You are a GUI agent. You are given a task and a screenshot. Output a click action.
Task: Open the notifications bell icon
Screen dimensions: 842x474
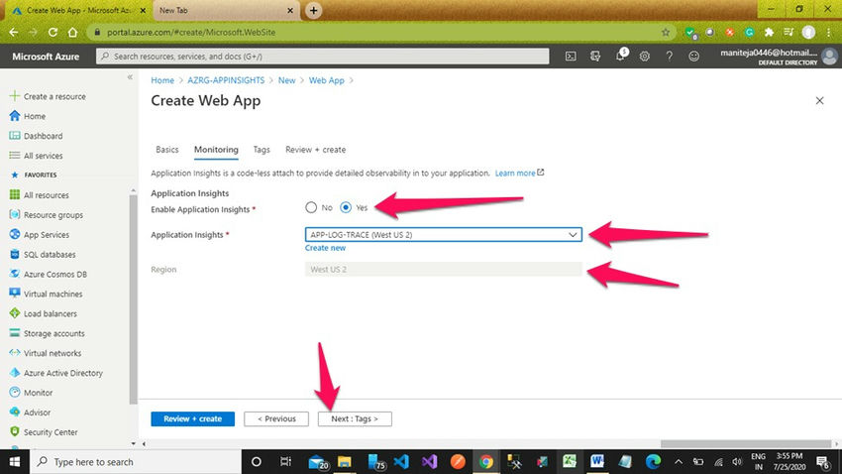click(x=620, y=56)
